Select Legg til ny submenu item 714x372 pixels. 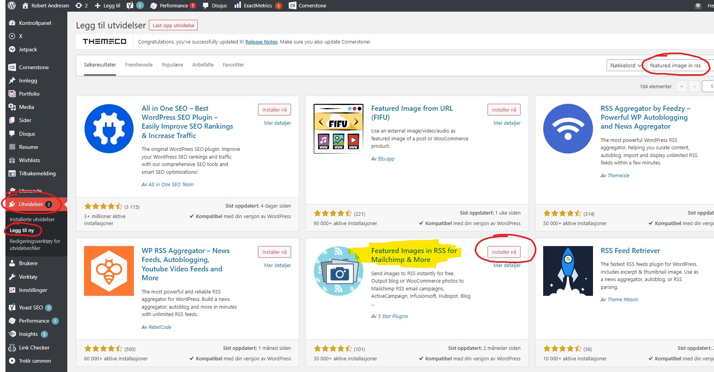(x=22, y=230)
